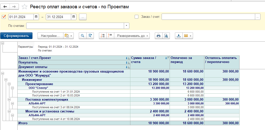Open print preview icon
This screenshot has width=265, height=130.
point(166,36)
